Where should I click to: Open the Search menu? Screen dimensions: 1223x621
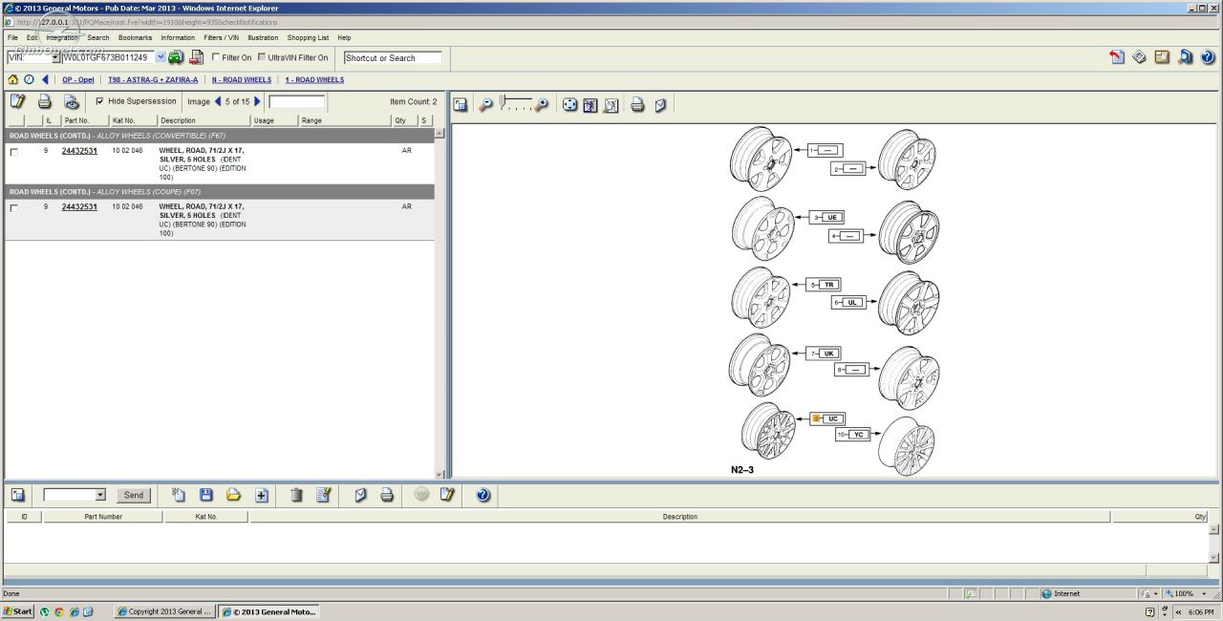point(98,38)
